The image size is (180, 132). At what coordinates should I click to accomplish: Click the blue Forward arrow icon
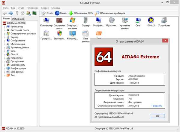click(x=11, y=13)
